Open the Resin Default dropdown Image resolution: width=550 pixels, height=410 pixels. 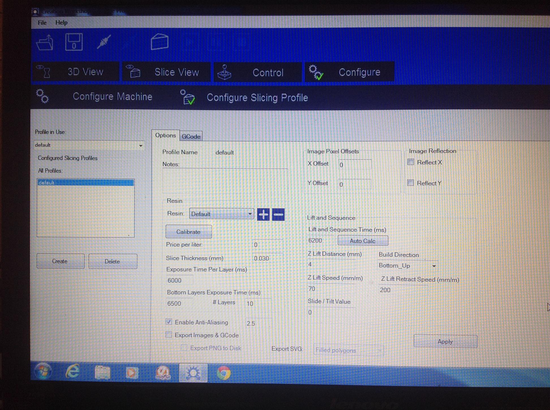point(250,214)
